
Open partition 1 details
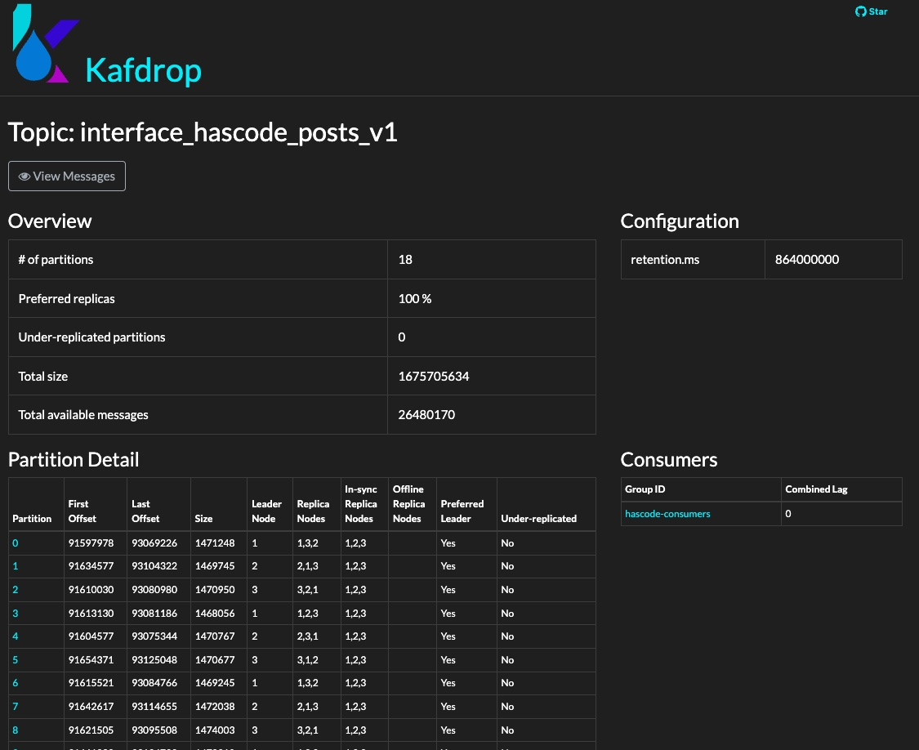click(x=15, y=565)
